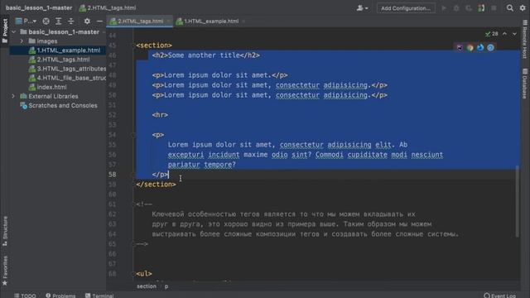Go to next highlighted problem arrow

click(514, 34)
